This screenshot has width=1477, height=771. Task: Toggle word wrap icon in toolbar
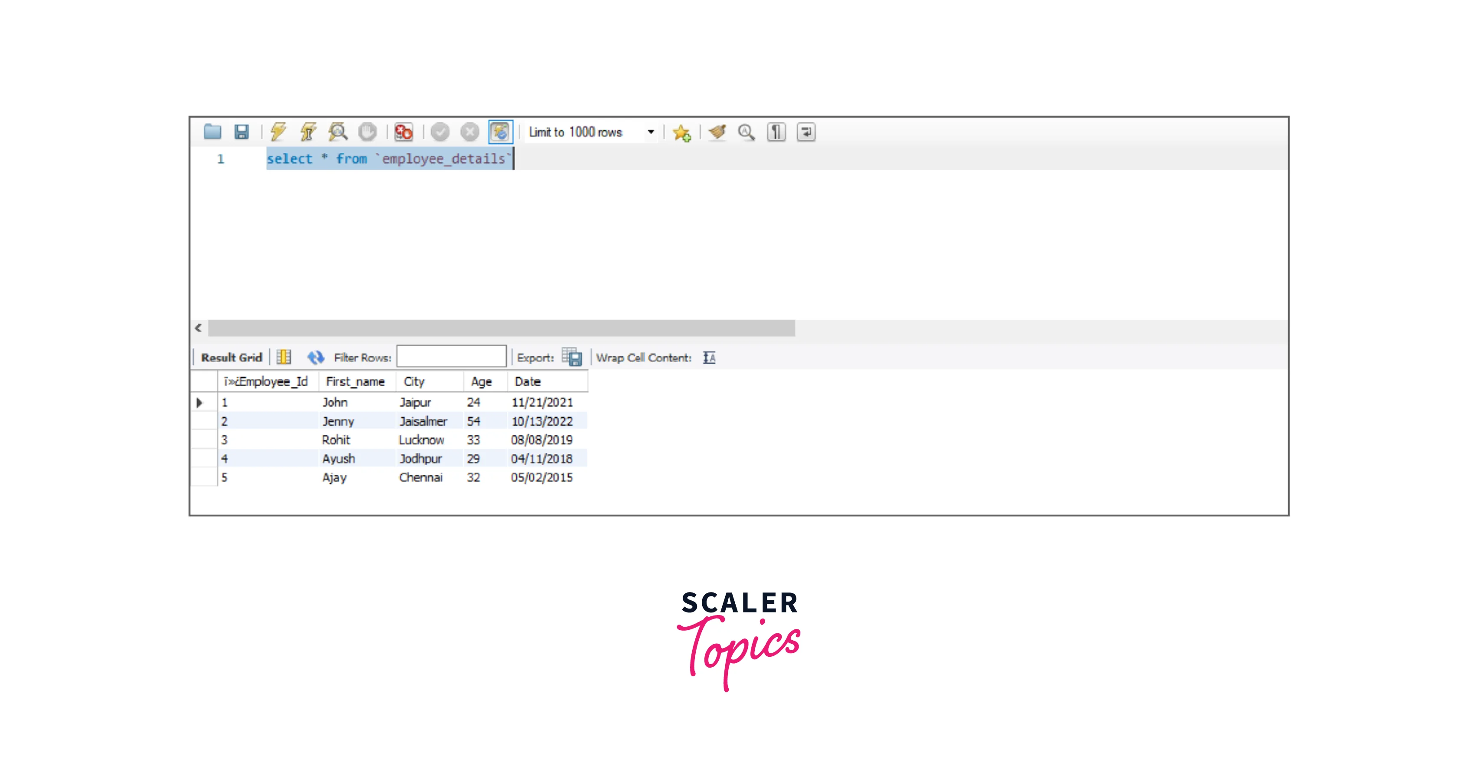806,132
